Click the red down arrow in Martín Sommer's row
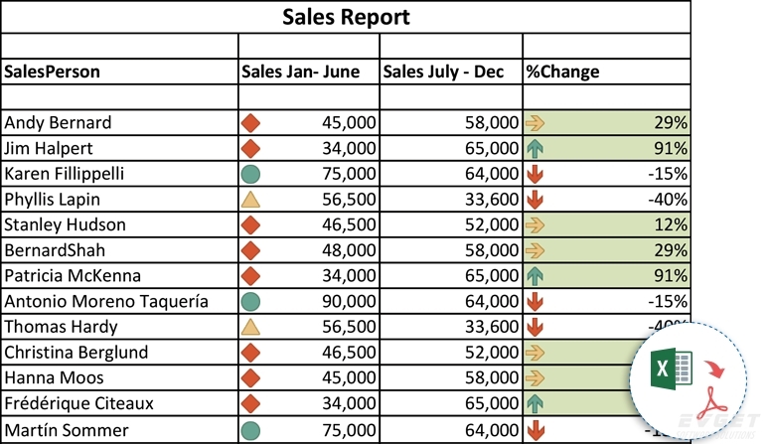The height and width of the screenshot is (444, 767). (x=537, y=430)
